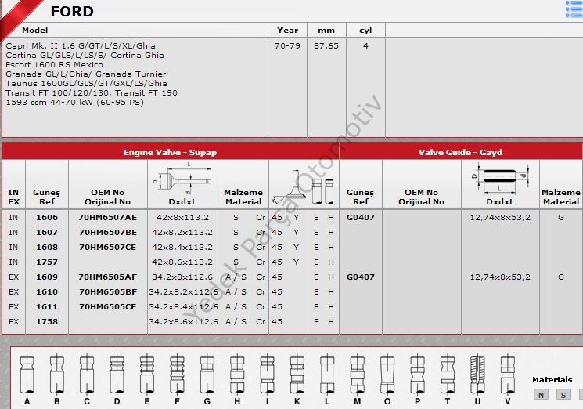This screenshot has width=583, height=409.
Task: Click OEM number 70HM6505CF
Action: (x=108, y=306)
